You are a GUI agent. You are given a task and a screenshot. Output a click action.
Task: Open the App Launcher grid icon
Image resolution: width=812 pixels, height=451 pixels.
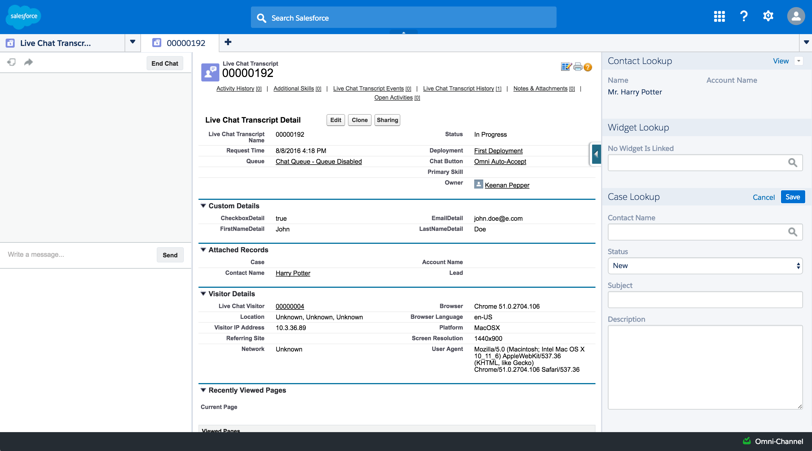pyautogui.click(x=719, y=16)
